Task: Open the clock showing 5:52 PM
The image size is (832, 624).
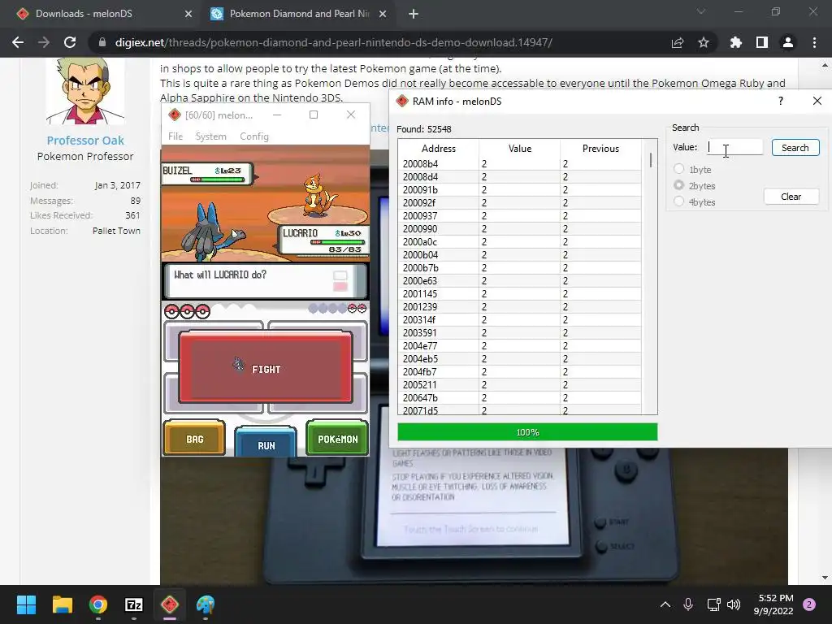Action: click(773, 604)
